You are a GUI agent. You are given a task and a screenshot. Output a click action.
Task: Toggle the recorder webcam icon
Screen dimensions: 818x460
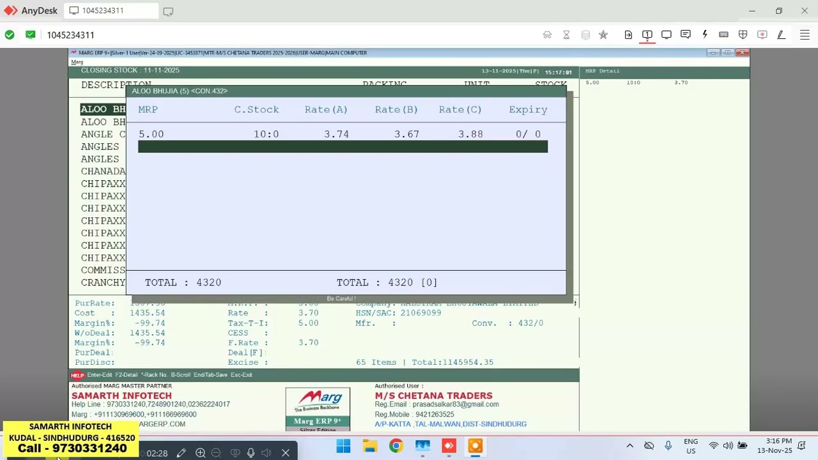235,453
